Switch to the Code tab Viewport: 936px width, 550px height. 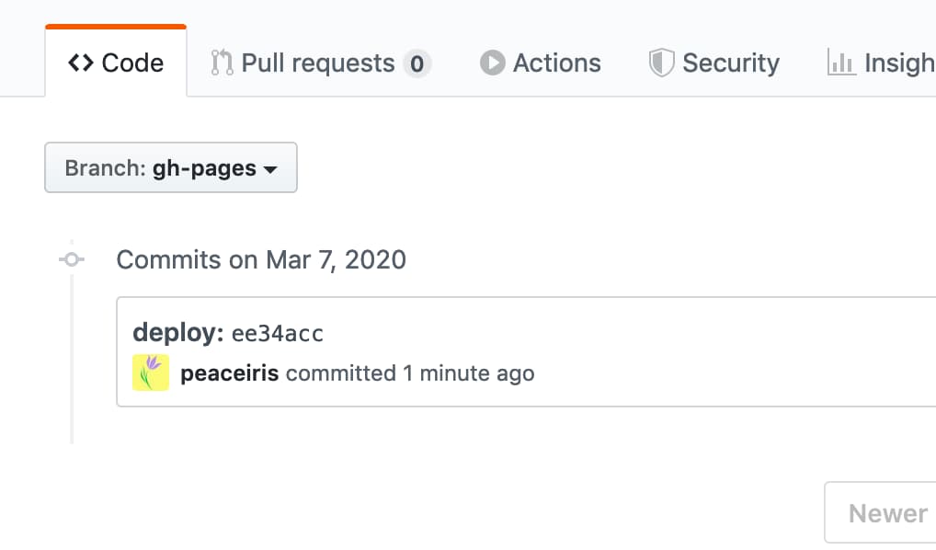(x=132, y=63)
